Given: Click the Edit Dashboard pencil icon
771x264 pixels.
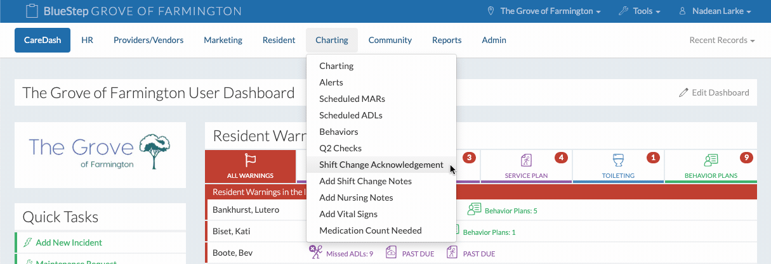Looking at the screenshot, I should [x=683, y=92].
